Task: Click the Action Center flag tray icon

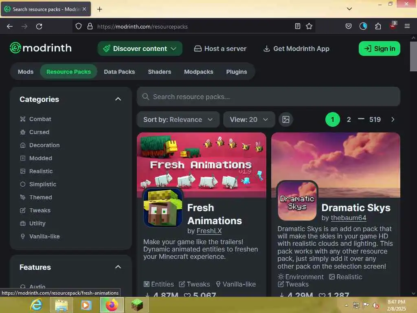Action: [x=366, y=305]
